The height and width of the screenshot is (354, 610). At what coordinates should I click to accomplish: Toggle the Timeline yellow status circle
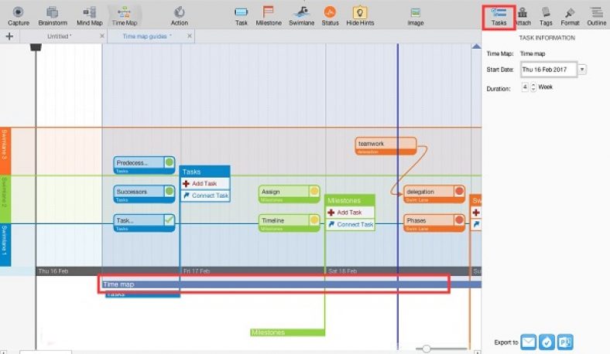pyautogui.click(x=314, y=220)
